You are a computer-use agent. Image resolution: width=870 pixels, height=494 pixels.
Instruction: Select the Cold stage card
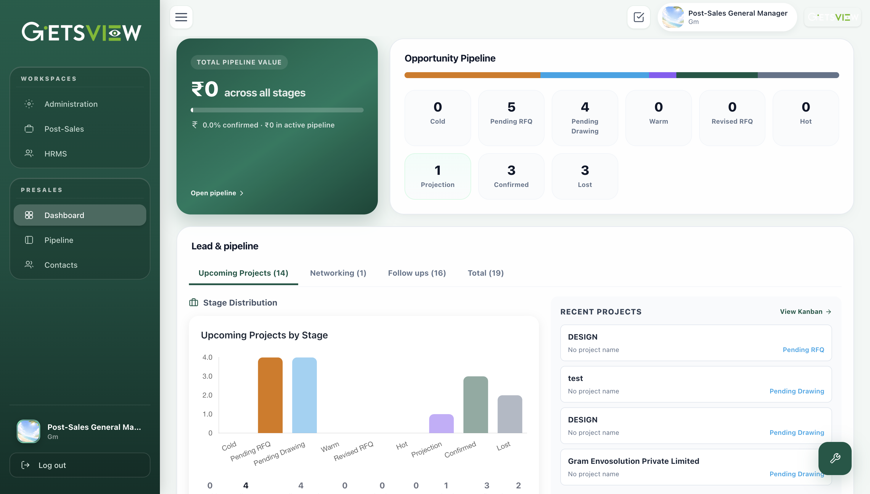437,118
